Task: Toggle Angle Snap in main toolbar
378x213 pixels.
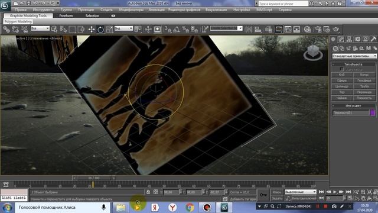Action: pos(177,30)
